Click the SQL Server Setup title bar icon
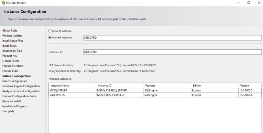Viewport: 263px width, 133px height. click(x=3, y=3)
